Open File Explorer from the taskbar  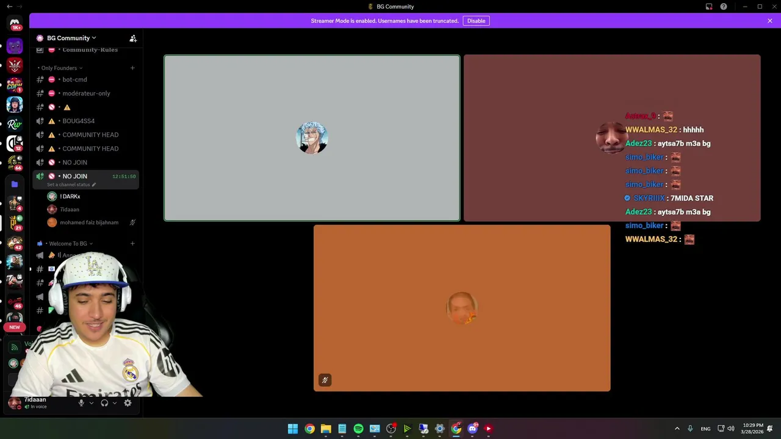(326, 429)
